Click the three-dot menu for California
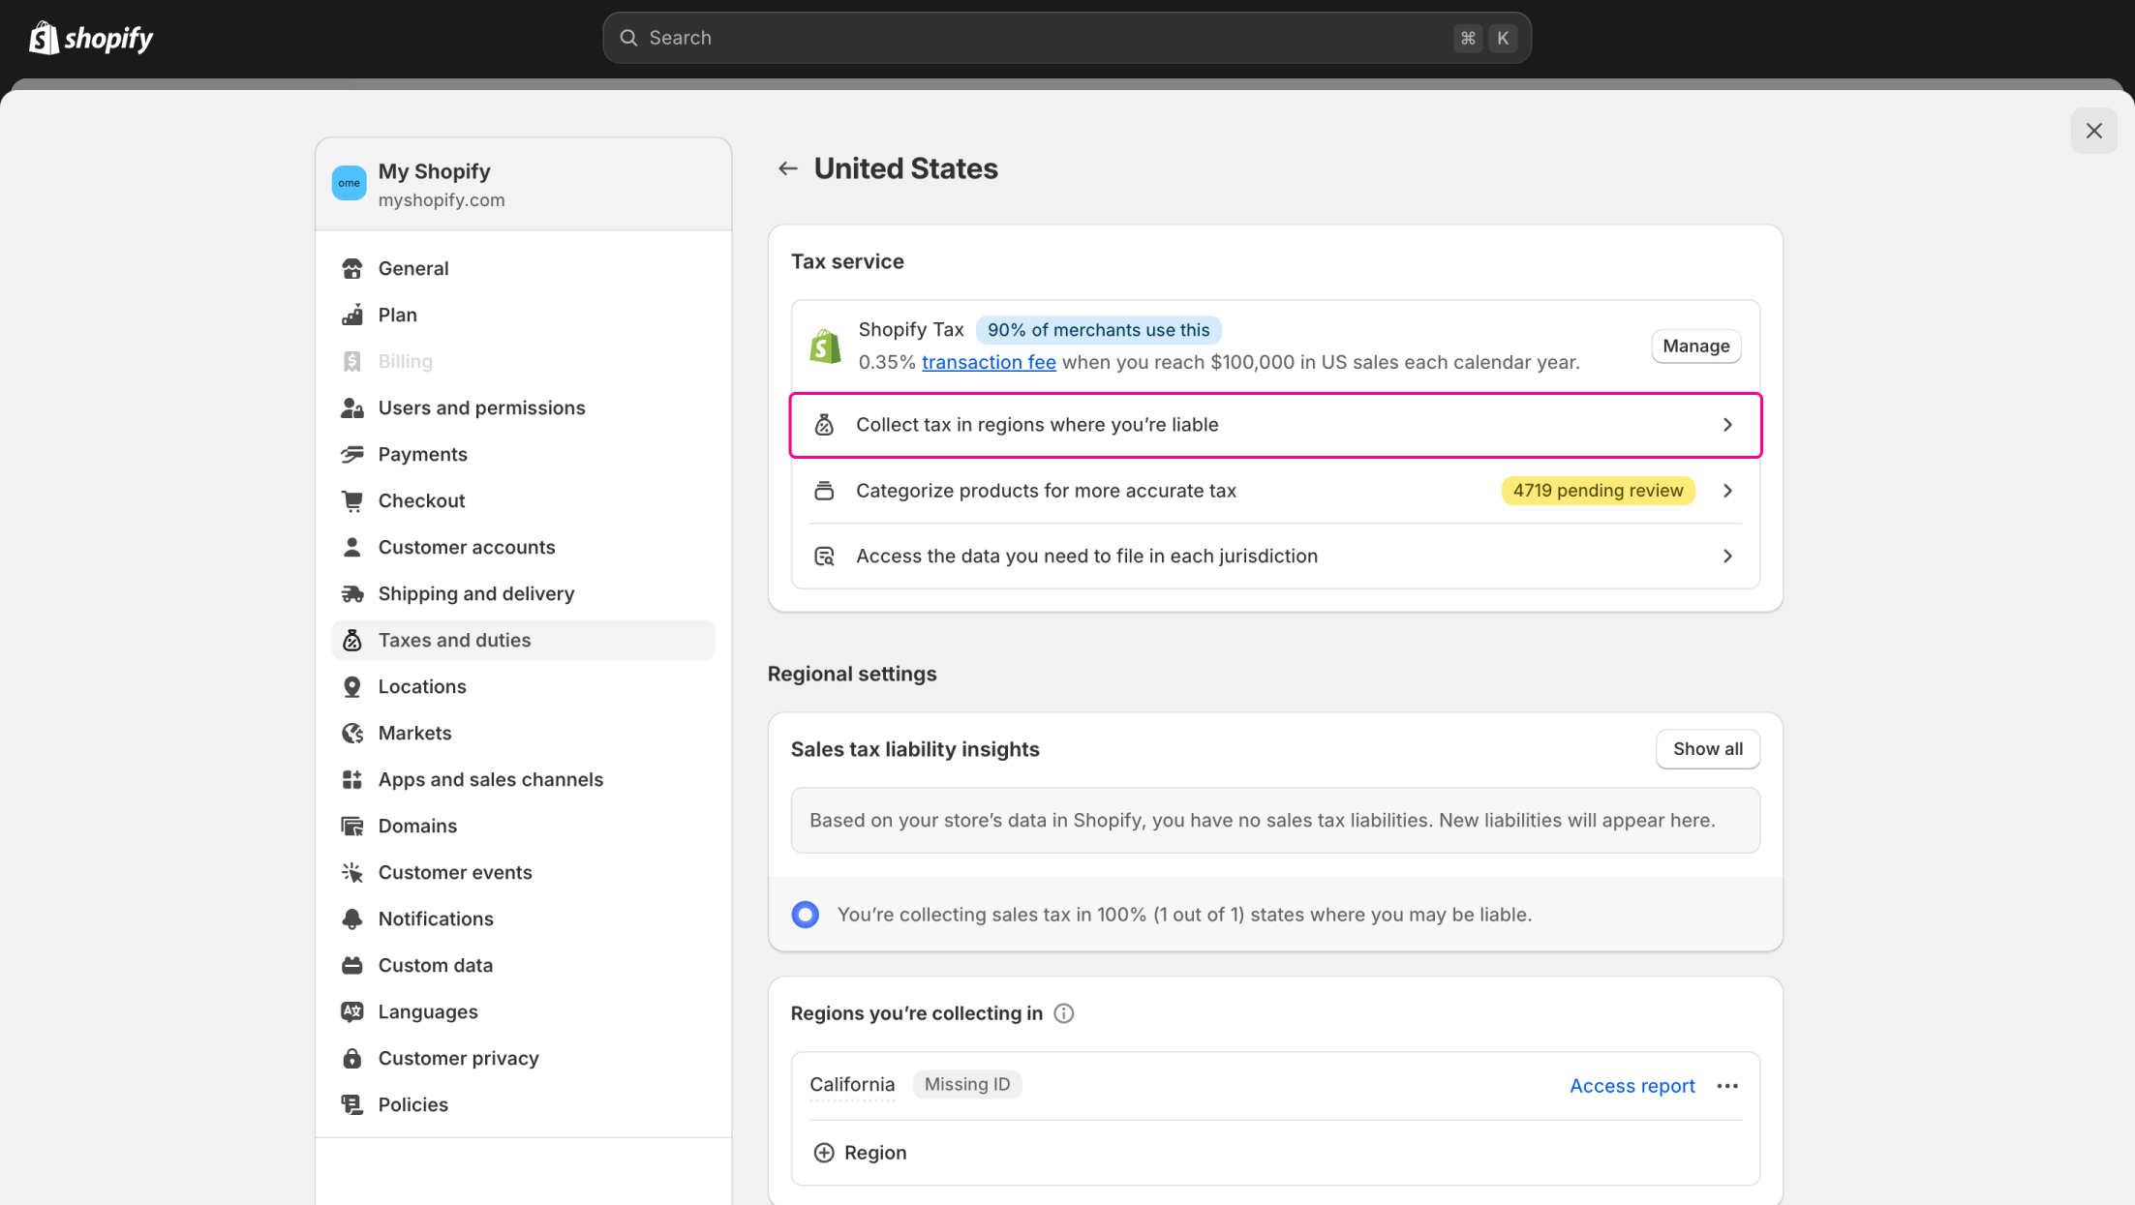 pos(1727,1086)
